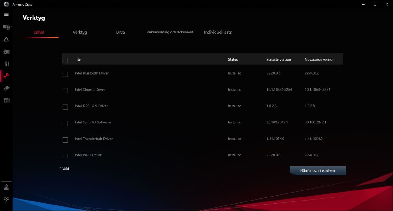Screen dimensions: 393x211
Task: Open Aura Sync triangle icon in sidebar
Action: coord(6,39)
